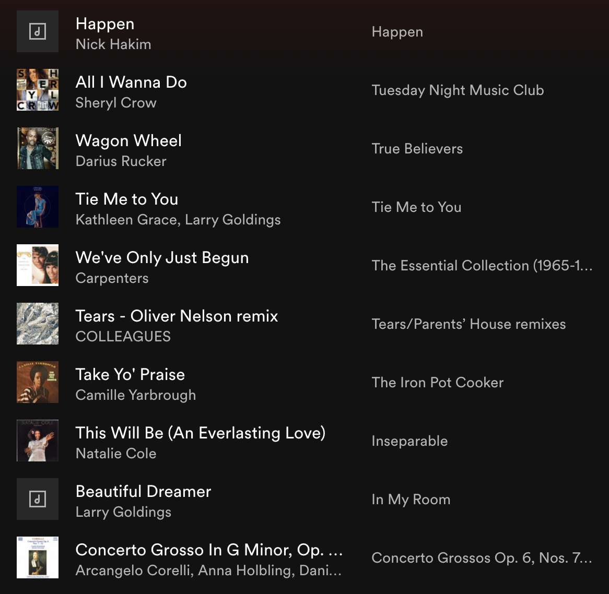Click the Tie Me to You album artwork
609x594 pixels.
click(x=38, y=207)
